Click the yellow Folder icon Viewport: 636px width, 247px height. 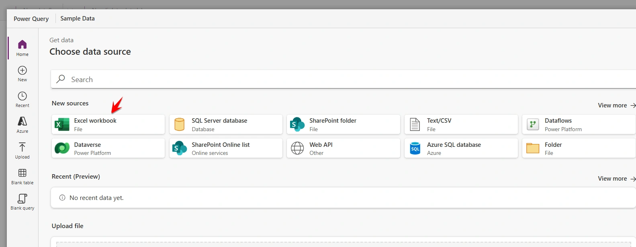tap(533, 148)
